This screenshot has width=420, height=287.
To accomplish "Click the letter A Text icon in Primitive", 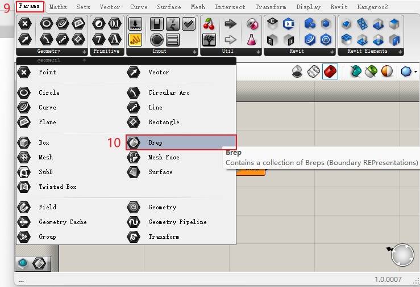I will click(115, 40).
